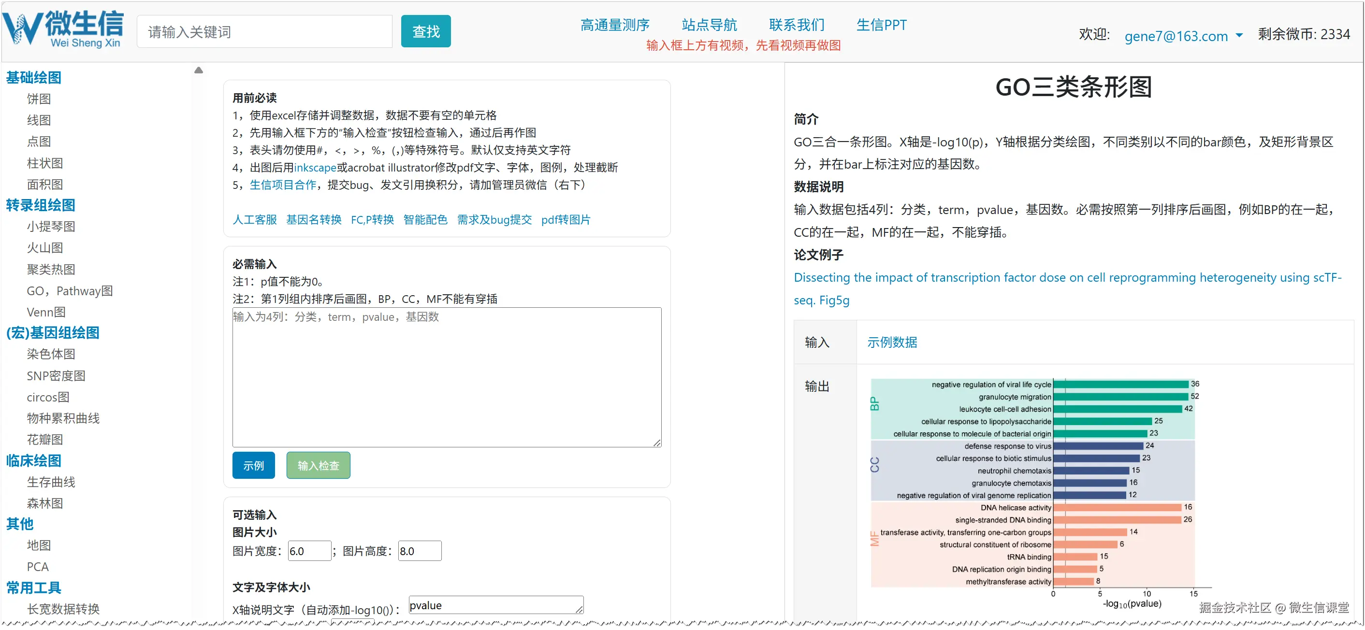Open the FC,P转换 link
Screen dimensions: 1365x630
click(372, 220)
